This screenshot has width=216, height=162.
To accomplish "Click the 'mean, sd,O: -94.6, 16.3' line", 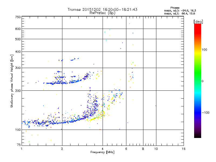I will (x=180, y=11).
